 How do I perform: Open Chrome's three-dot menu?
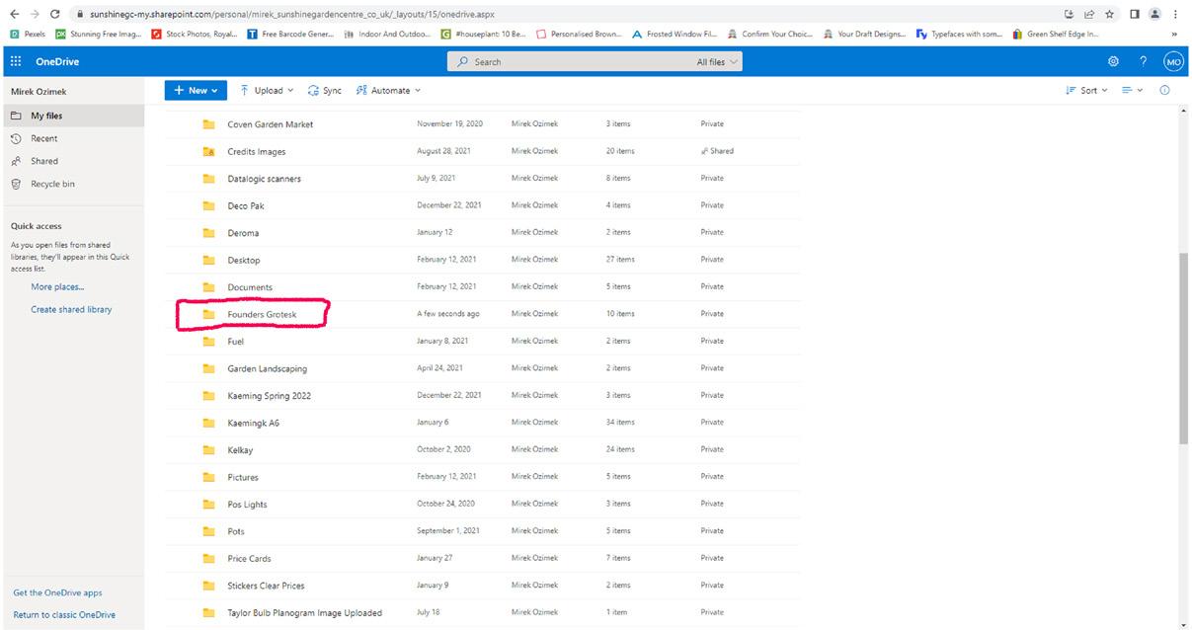click(x=1175, y=14)
